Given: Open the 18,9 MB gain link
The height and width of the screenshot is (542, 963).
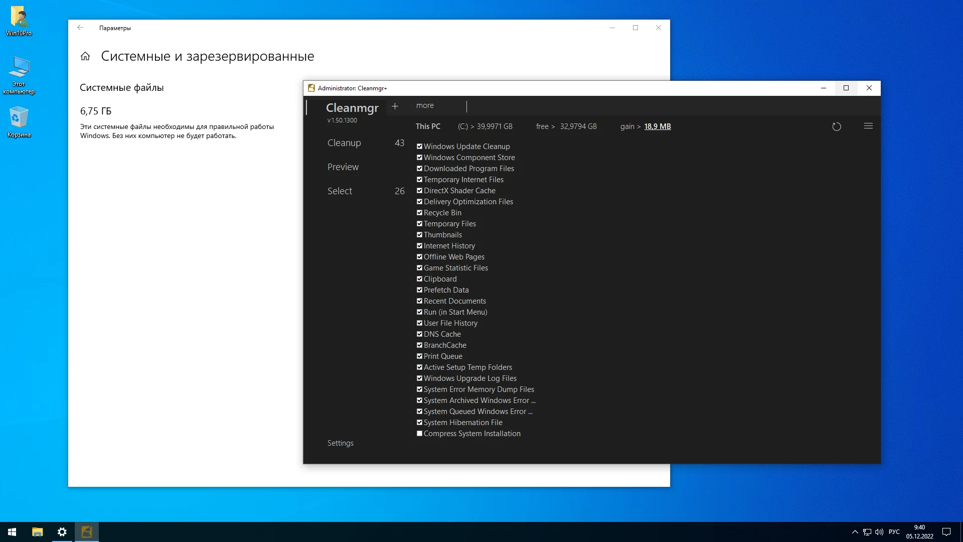Looking at the screenshot, I should (x=657, y=126).
